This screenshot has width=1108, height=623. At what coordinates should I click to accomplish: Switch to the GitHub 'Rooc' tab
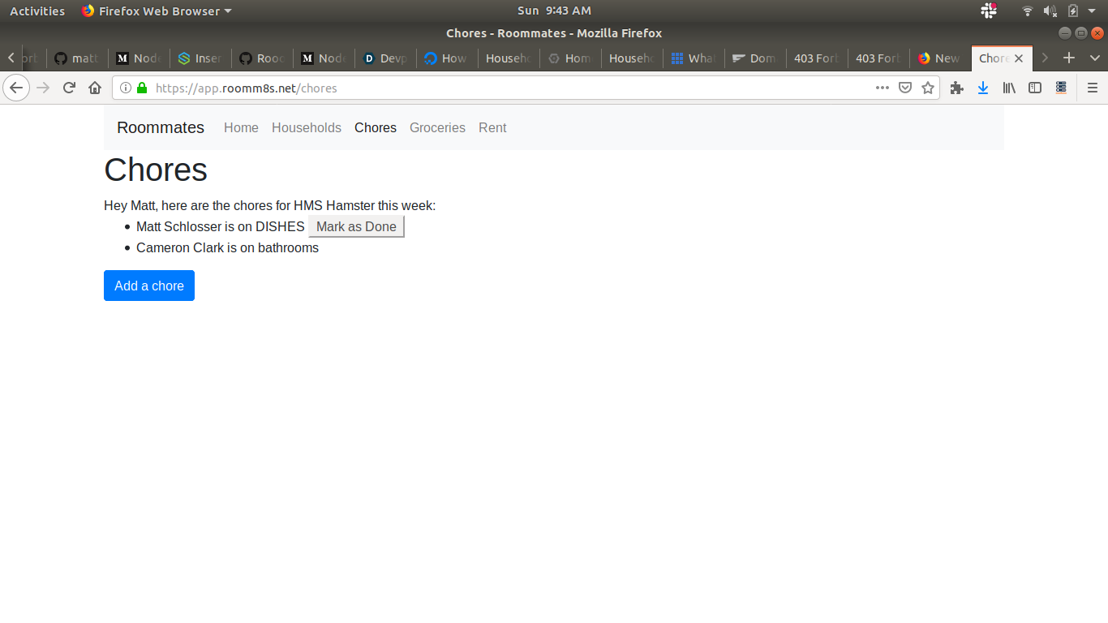click(x=262, y=58)
